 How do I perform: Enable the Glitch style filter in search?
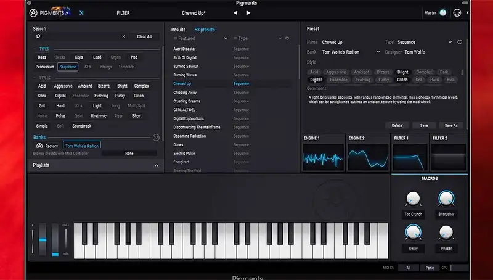click(x=139, y=96)
